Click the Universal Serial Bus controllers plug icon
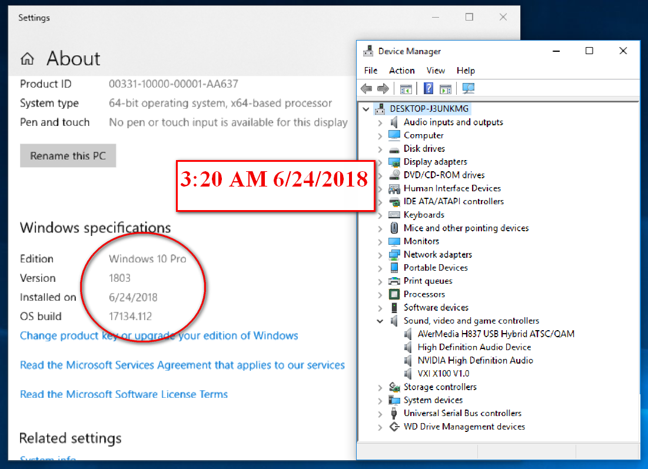The width and height of the screenshot is (648, 469). pos(394,413)
